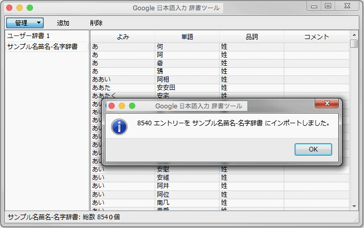Image resolution: width=364 pixels, height=228 pixels.
Task: Select the word cell 阿井
Action: [187, 186]
